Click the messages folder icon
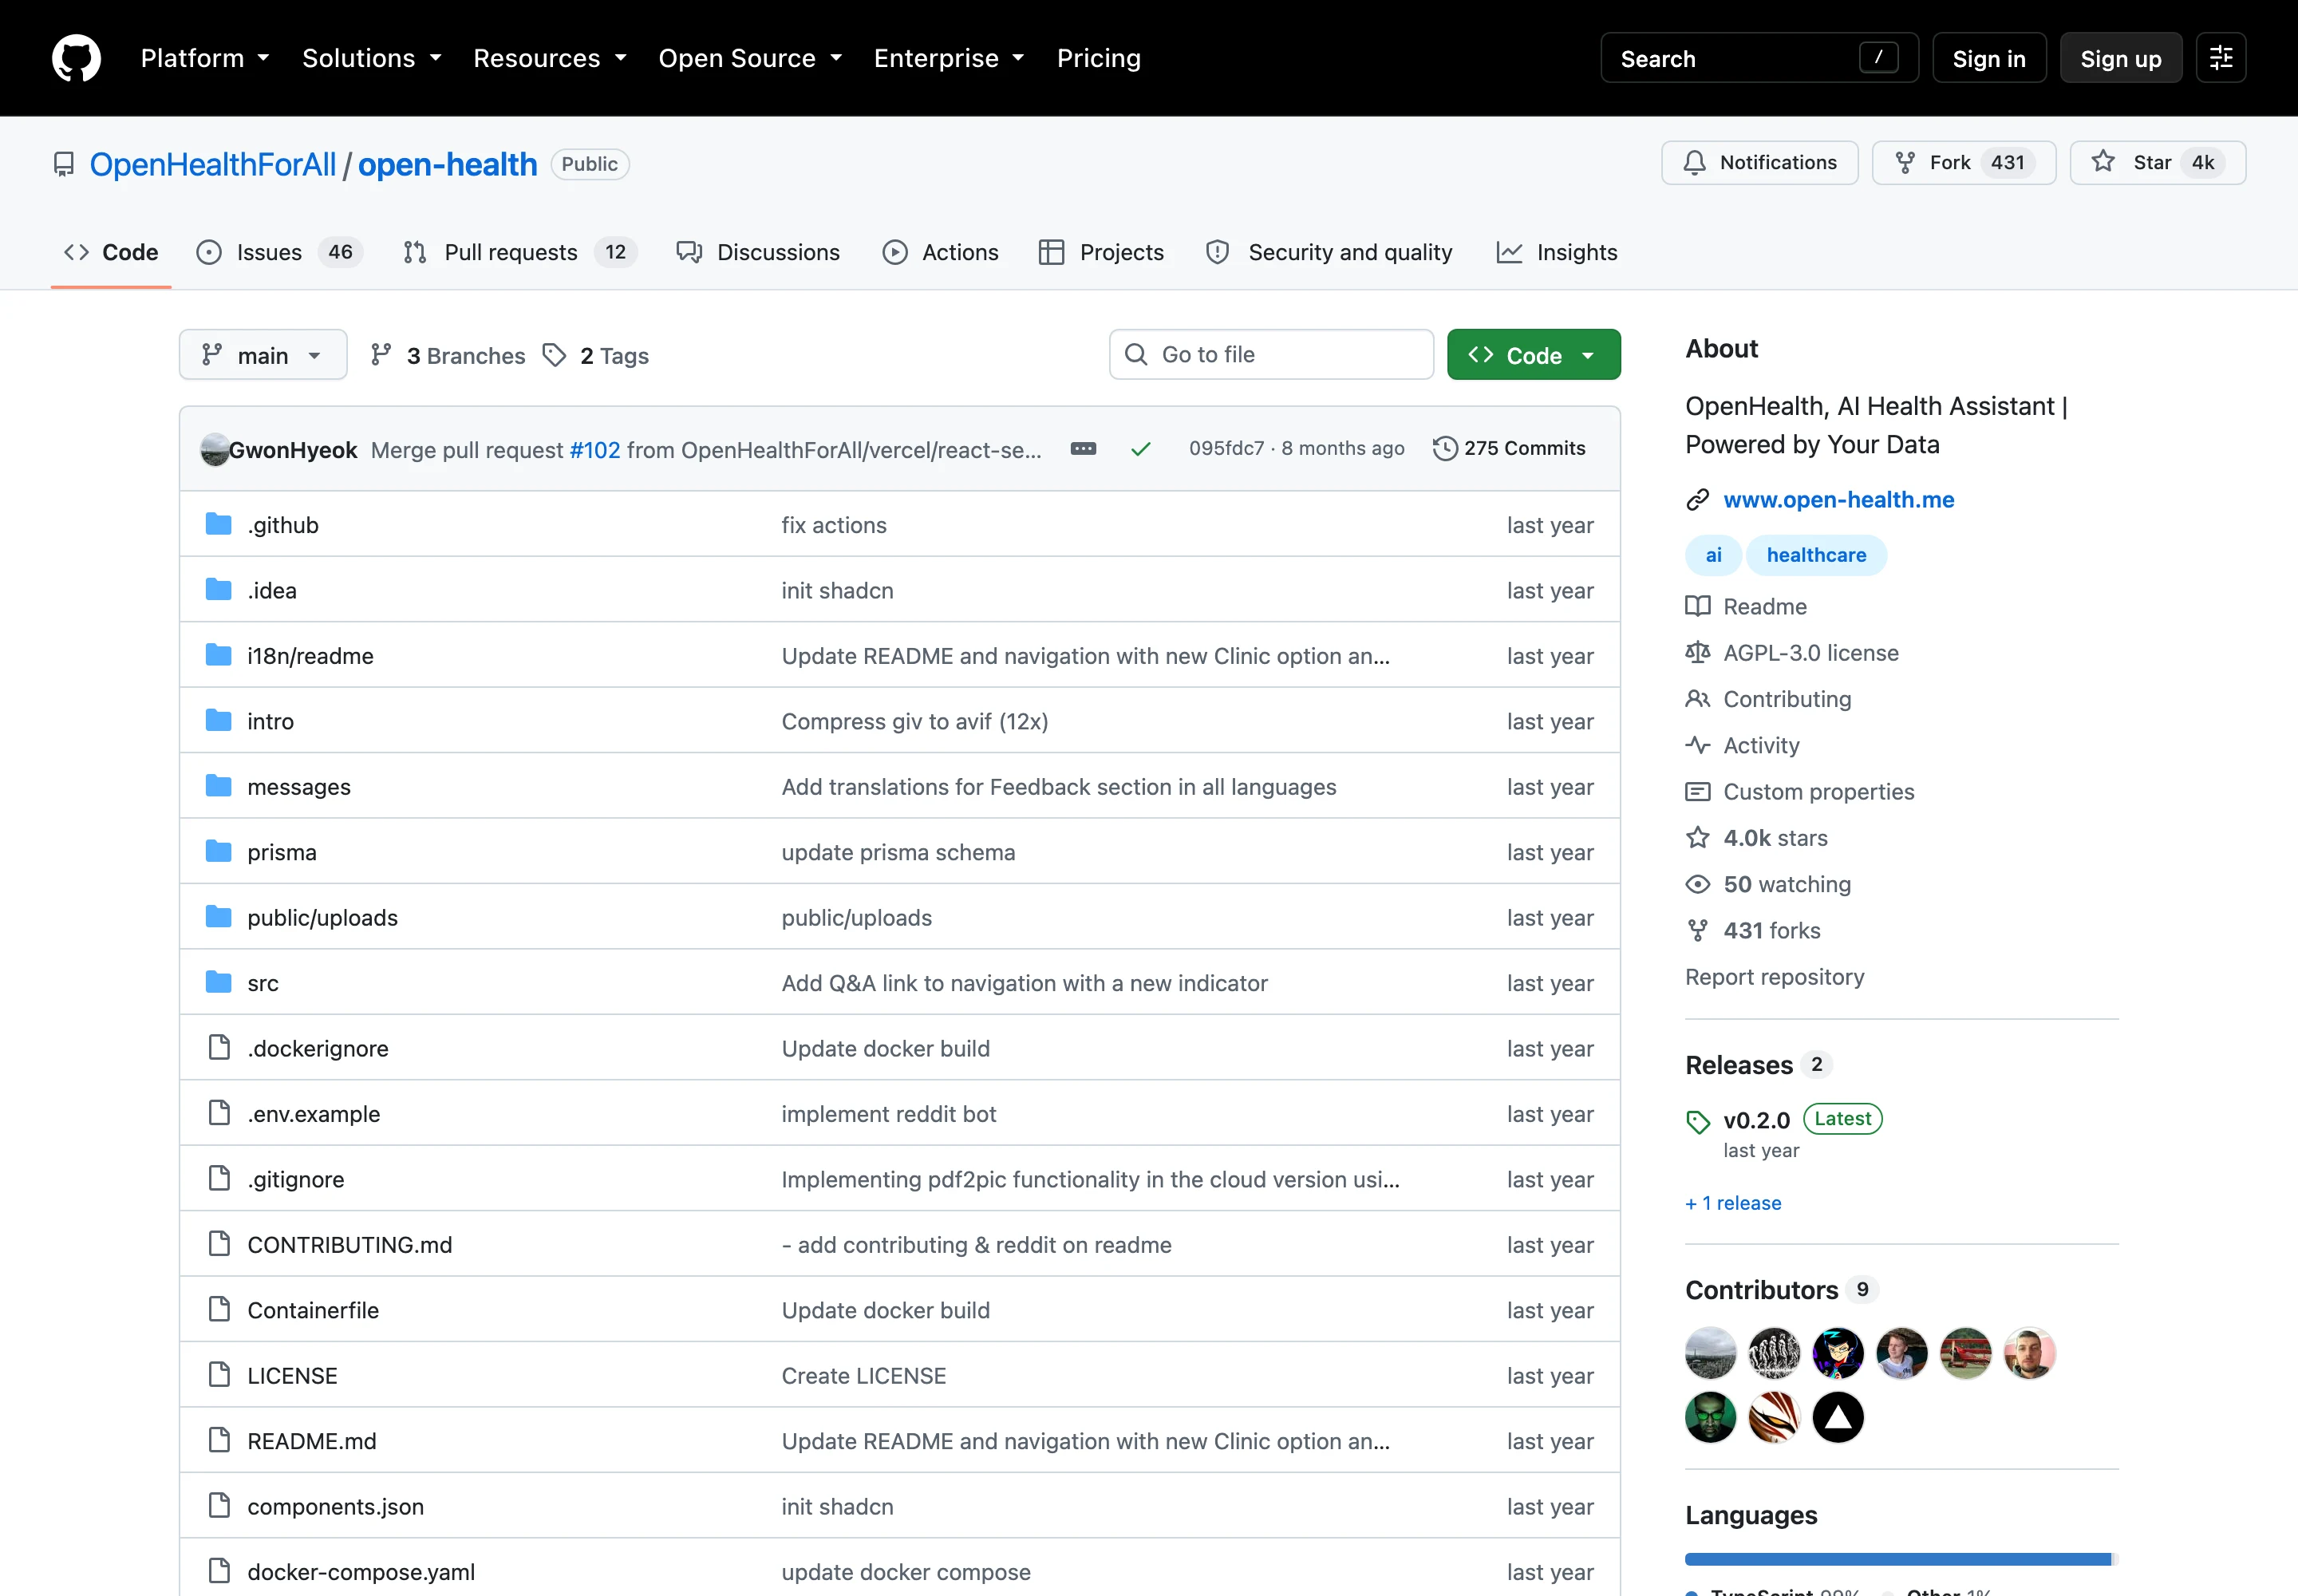This screenshot has width=2298, height=1596. (218, 786)
